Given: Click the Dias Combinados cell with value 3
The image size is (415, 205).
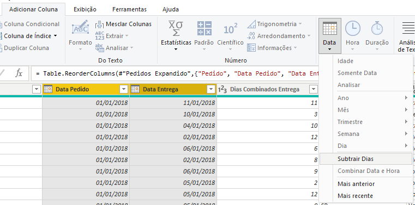Looking at the screenshot, I should pos(268,114).
